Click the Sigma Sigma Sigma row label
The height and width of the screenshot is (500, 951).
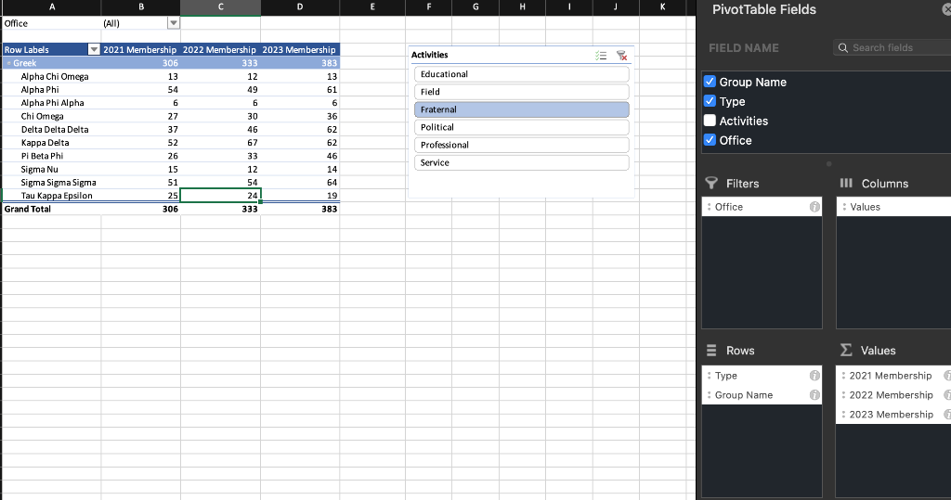pyautogui.click(x=59, y=183)
